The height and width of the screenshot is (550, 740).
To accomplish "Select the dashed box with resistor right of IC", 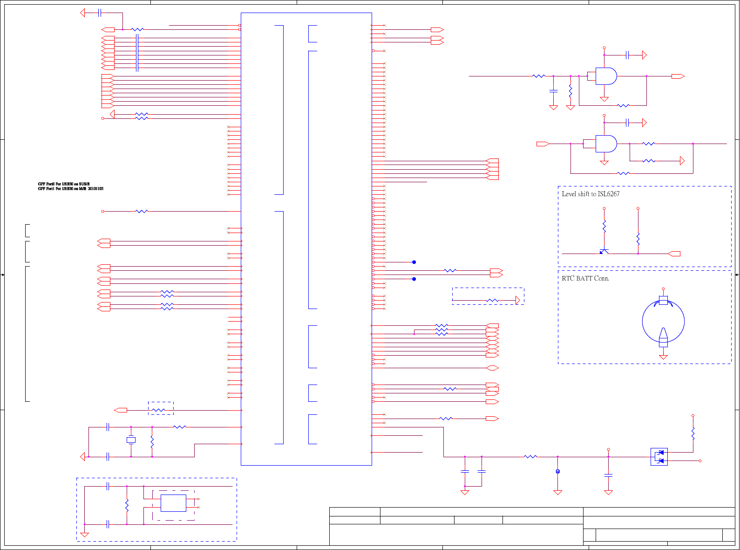I will coord(488,296).
